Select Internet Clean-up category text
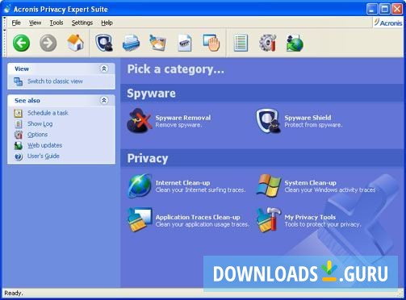This screenshot has width=406, height=300. 182,183
